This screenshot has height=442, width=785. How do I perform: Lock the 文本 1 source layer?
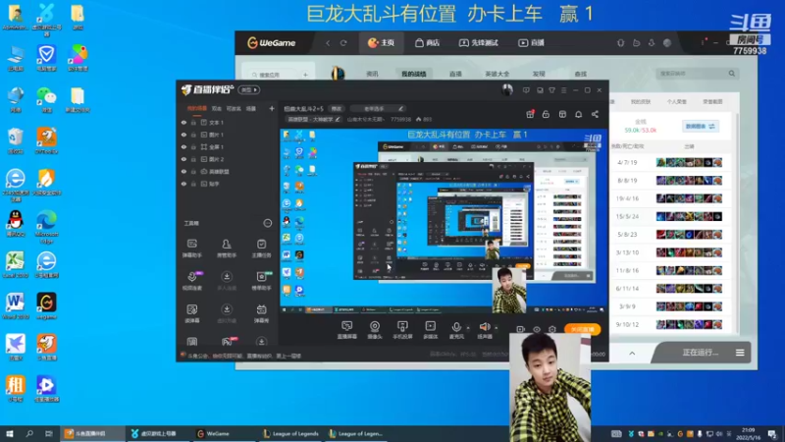pyautogui.click(x=193, y=122)
